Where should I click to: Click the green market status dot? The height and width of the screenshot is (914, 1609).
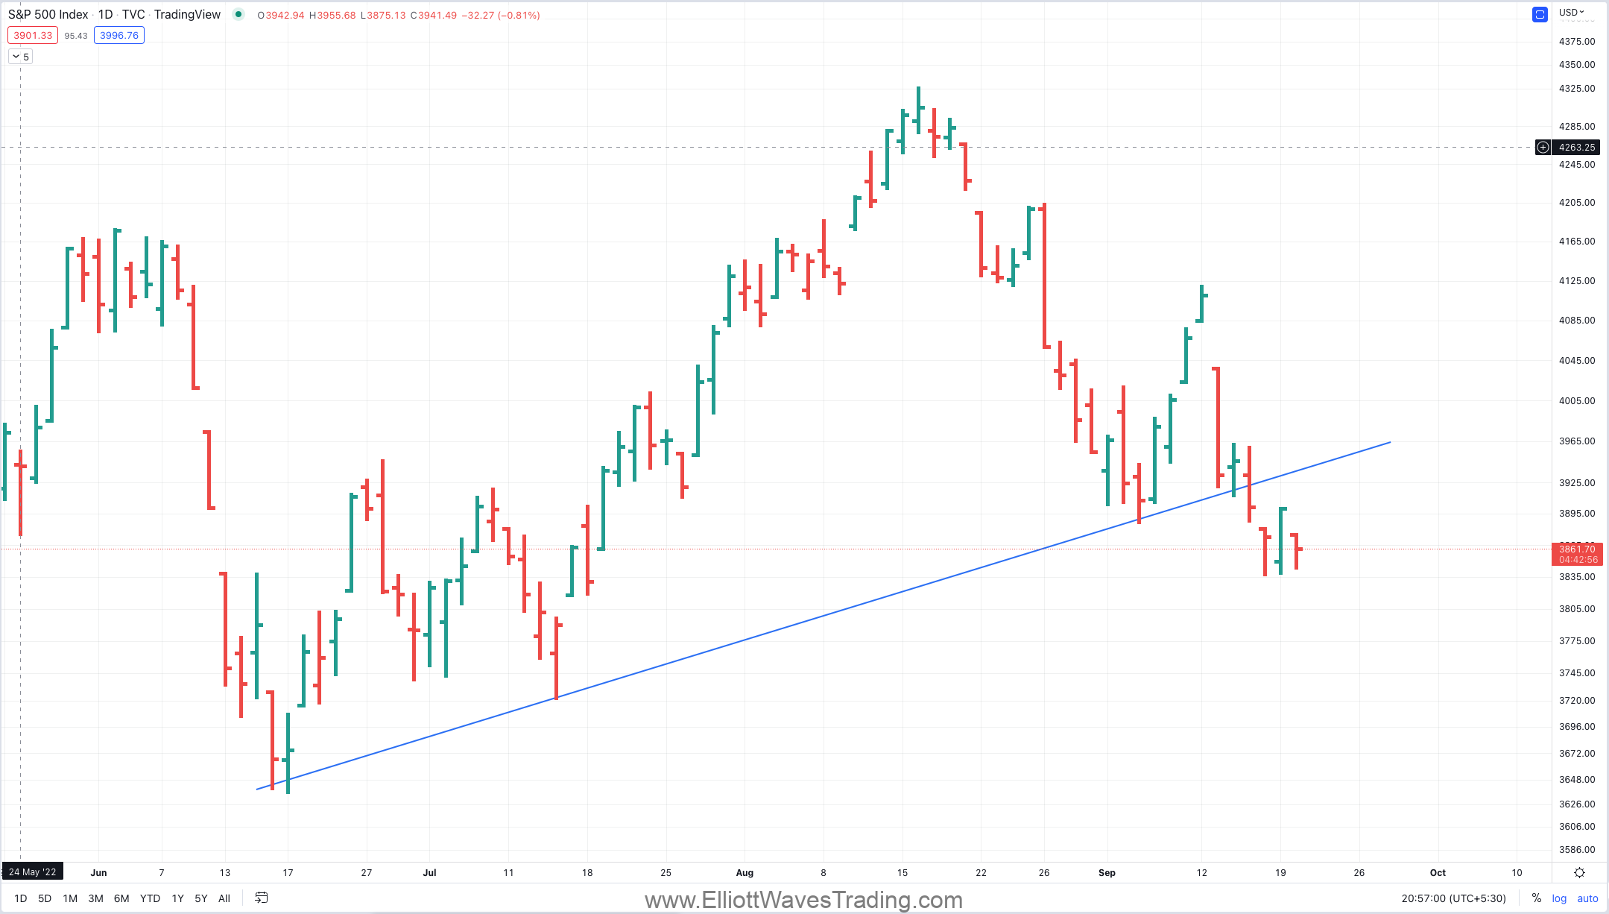tap(238, 14)
